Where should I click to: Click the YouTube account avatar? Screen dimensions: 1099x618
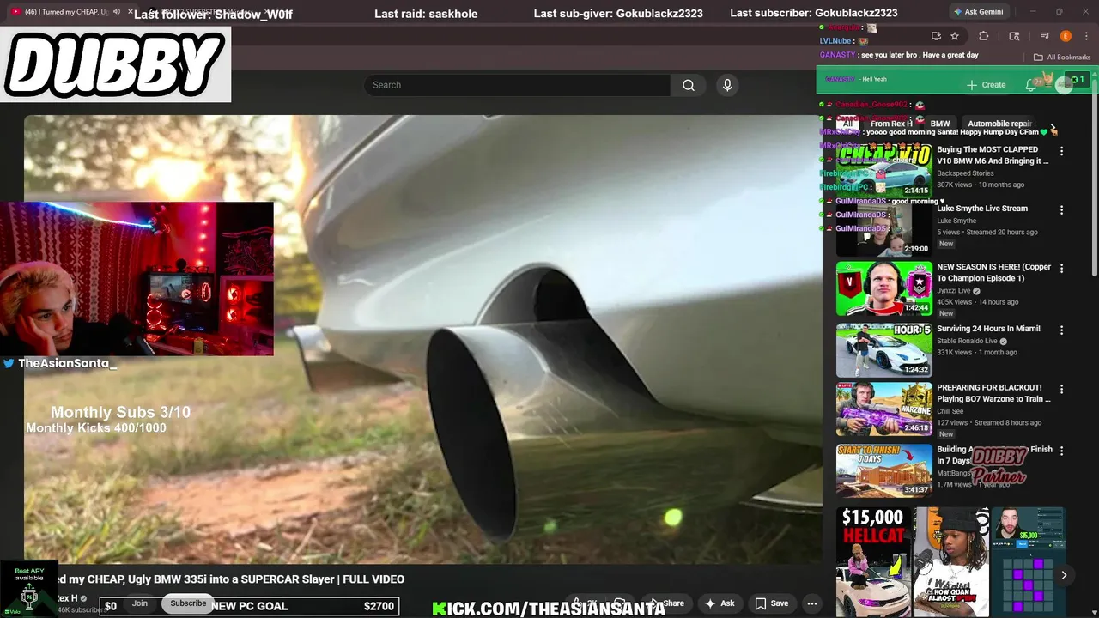1064,83
